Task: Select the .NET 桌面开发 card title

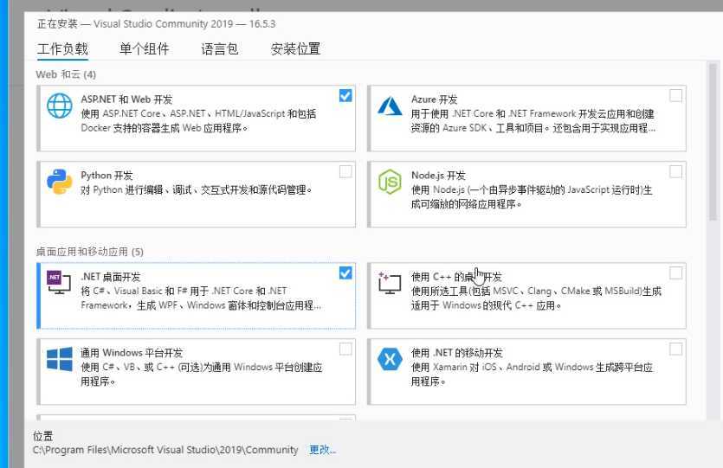Action: coord(110,276)
